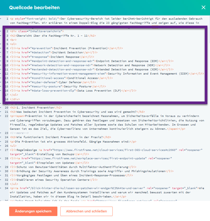
Task: Click line number 23 in the gutter
Action: (x=7, y=133)
